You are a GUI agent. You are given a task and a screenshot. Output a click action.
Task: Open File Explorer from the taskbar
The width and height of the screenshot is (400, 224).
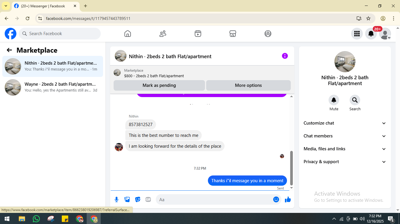(22, 219)
